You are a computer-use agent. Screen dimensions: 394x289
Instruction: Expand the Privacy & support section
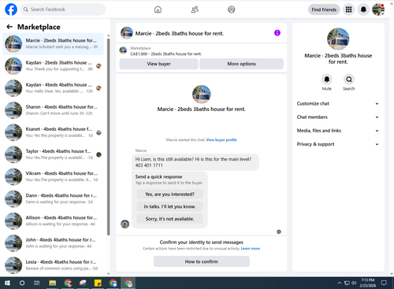pos(338,144)
